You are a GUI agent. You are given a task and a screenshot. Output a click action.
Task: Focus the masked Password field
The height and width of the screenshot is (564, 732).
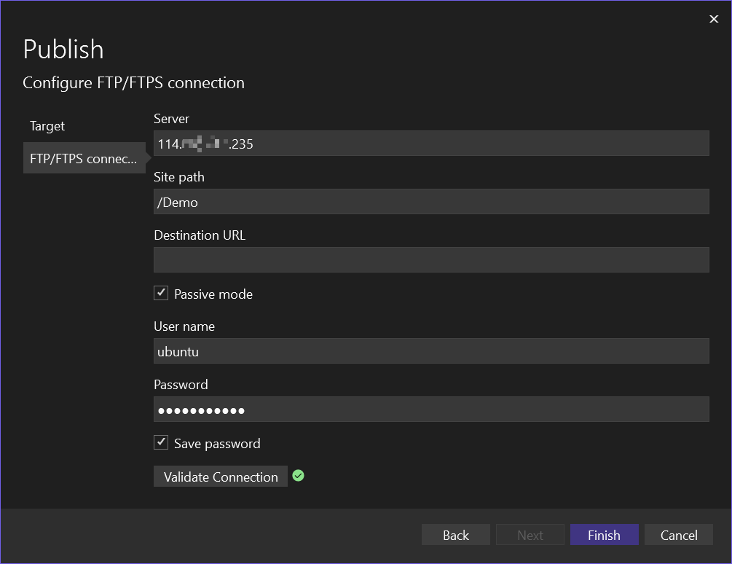click(x=431, y=410)
